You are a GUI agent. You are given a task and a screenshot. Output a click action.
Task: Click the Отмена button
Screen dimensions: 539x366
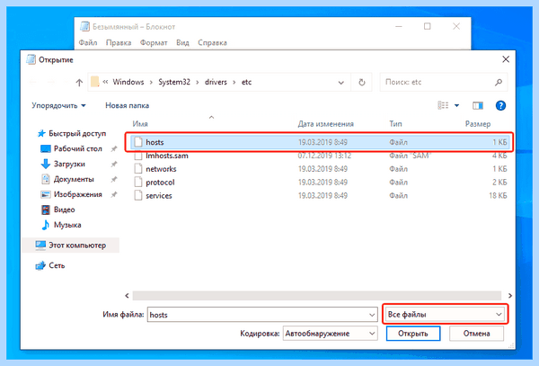[476, 334]
